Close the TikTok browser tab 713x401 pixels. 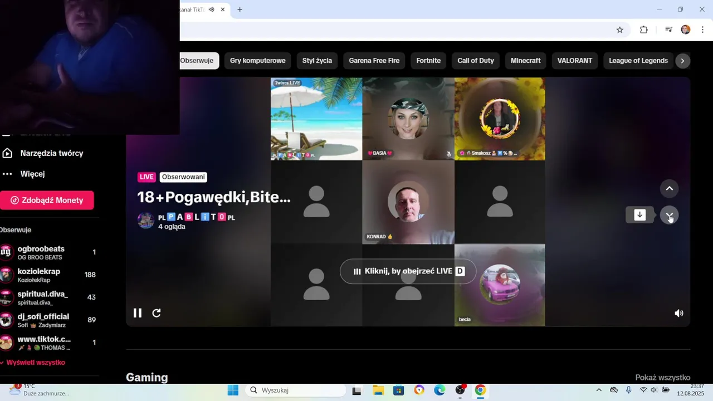223,9
